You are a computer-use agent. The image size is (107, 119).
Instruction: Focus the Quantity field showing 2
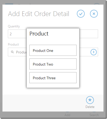pos(17,34)
